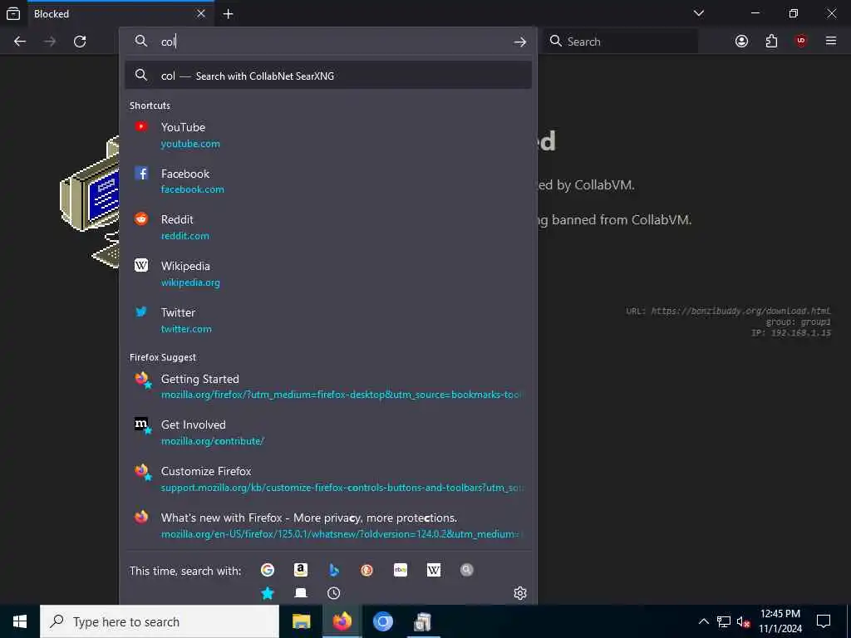Go back to the previous page
This screenshot has width=851, height=638.
click(x=20, y=42)
